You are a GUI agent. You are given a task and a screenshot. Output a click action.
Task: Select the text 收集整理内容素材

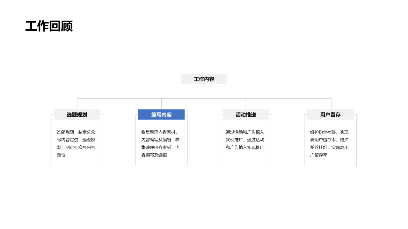coord(159,132)
